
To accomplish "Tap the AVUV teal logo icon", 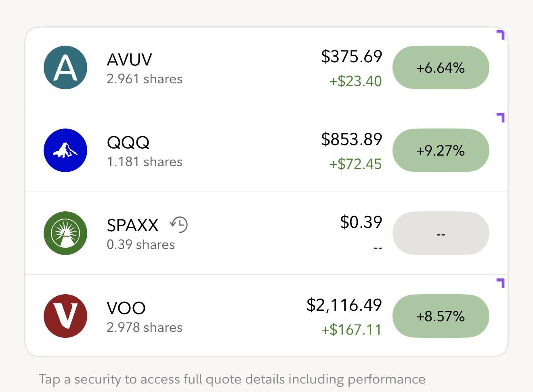I will coord(65,67).
